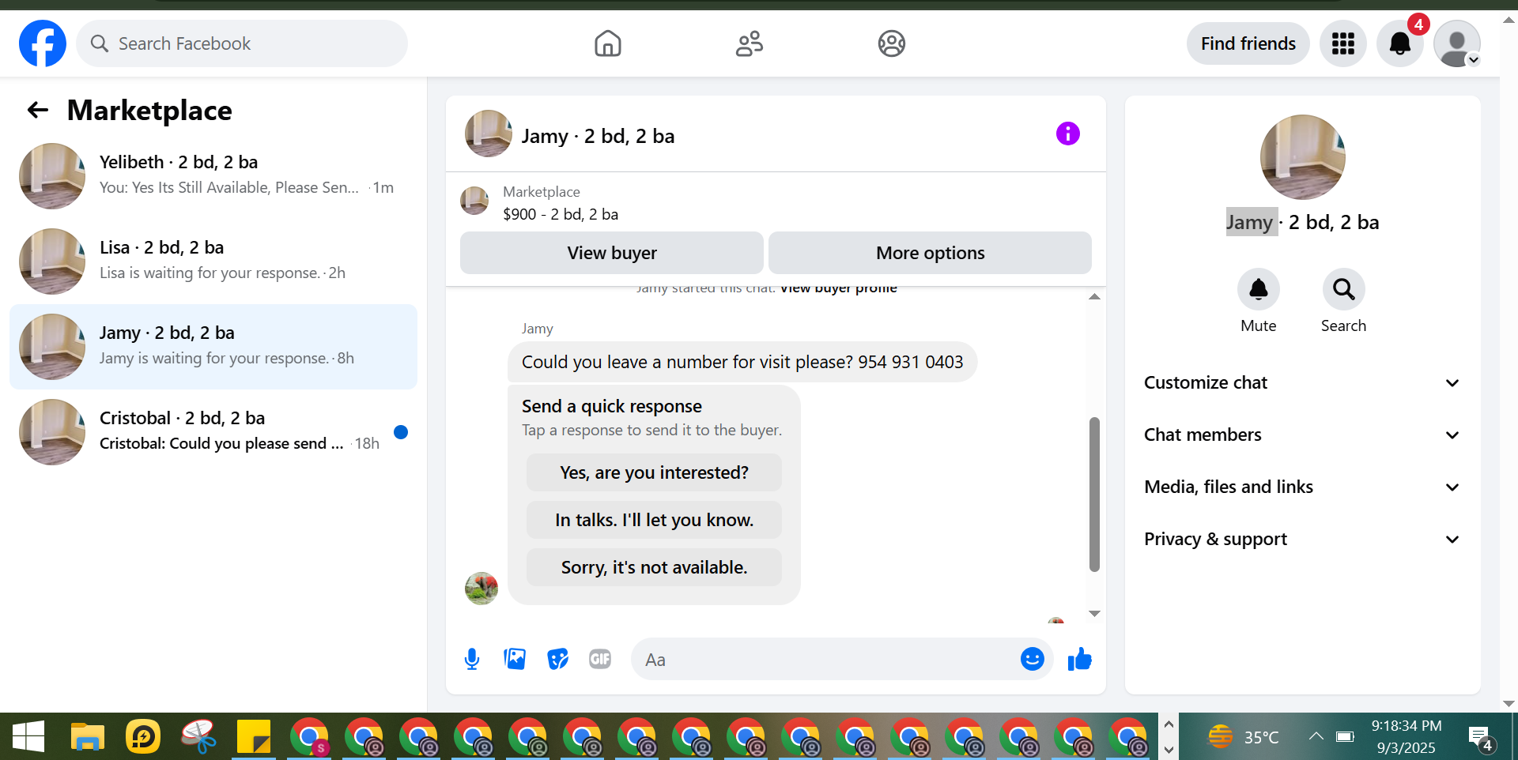Send quick reply "Yes, are you interested?"
The height and width of the screenshot is (760, 1518).
click(654, 472)
